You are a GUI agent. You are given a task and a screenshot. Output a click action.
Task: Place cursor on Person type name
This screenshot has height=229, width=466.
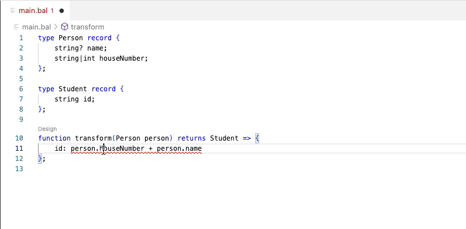pyautogui.click(x=71, y=38)
